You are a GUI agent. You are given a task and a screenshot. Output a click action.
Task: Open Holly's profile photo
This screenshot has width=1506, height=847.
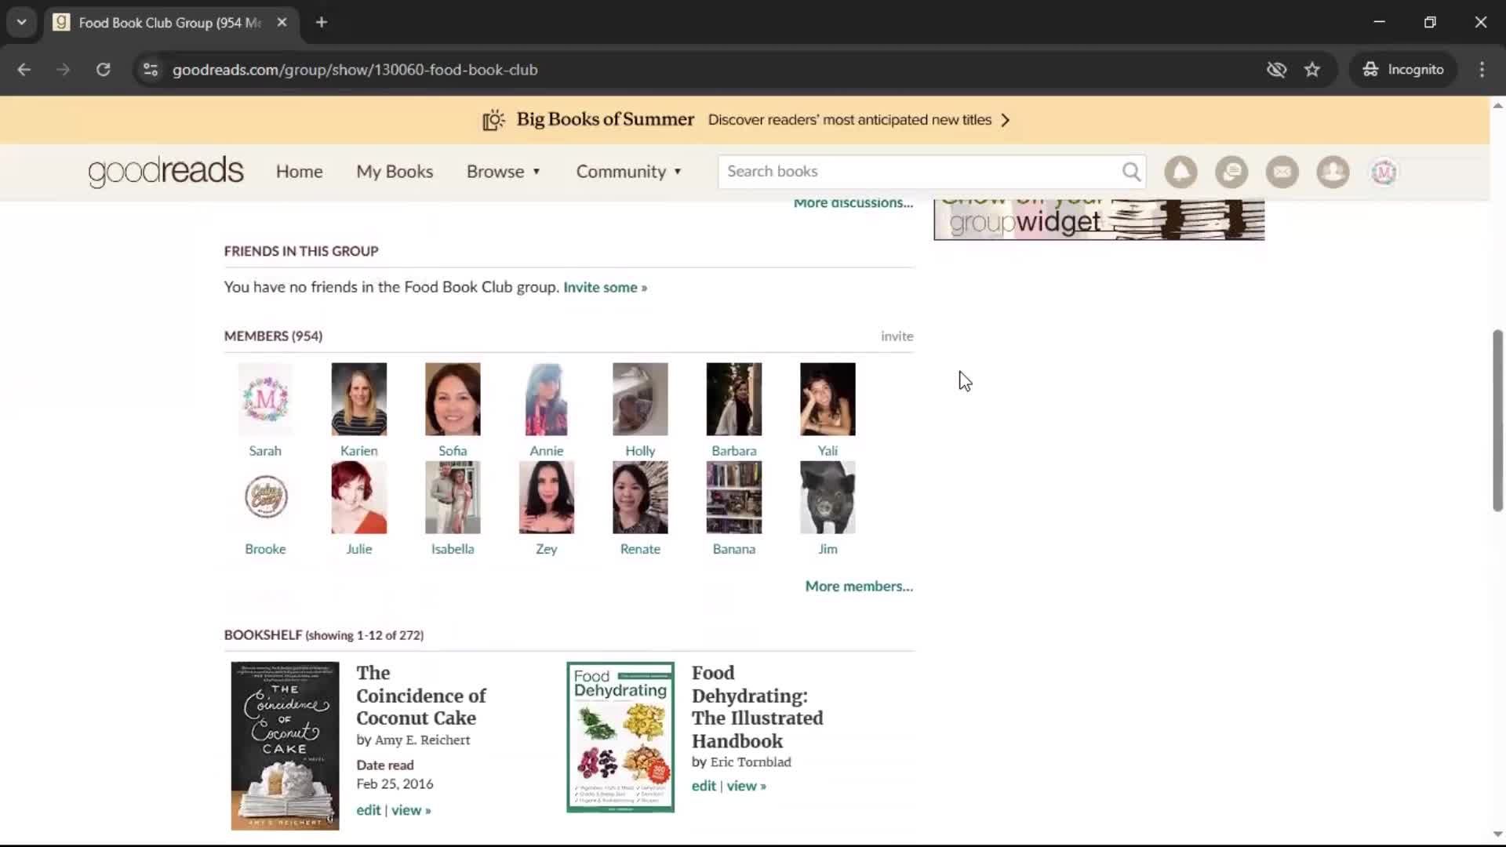click(640, 399)
